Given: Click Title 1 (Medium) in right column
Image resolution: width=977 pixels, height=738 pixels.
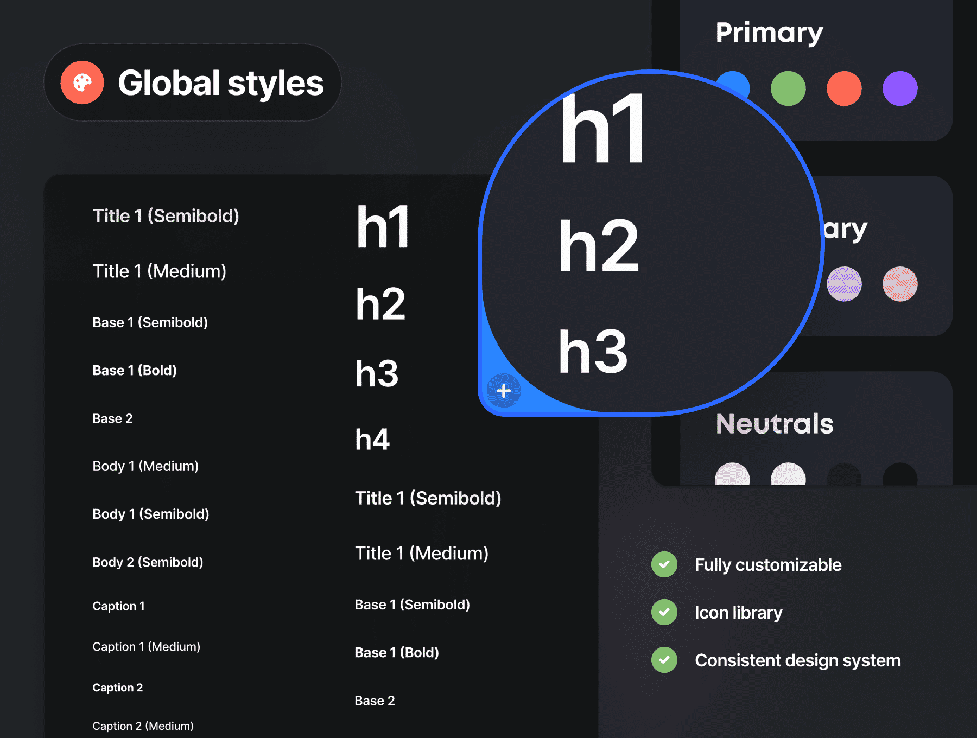Looking at the screenshot, I should (422, 553).
